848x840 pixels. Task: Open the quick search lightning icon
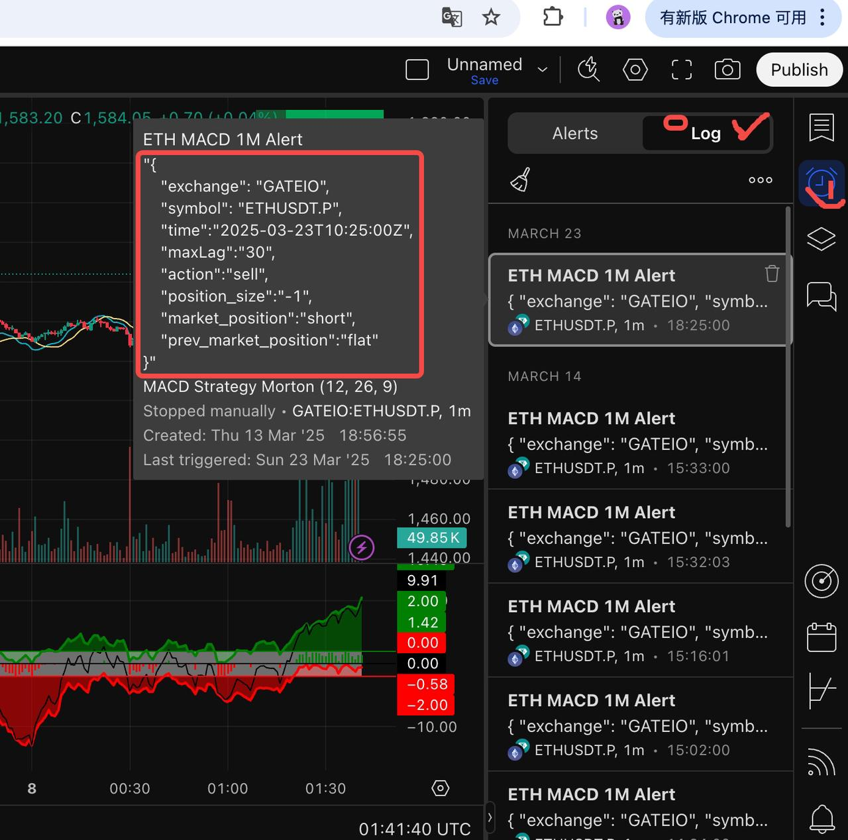(588, 70)
